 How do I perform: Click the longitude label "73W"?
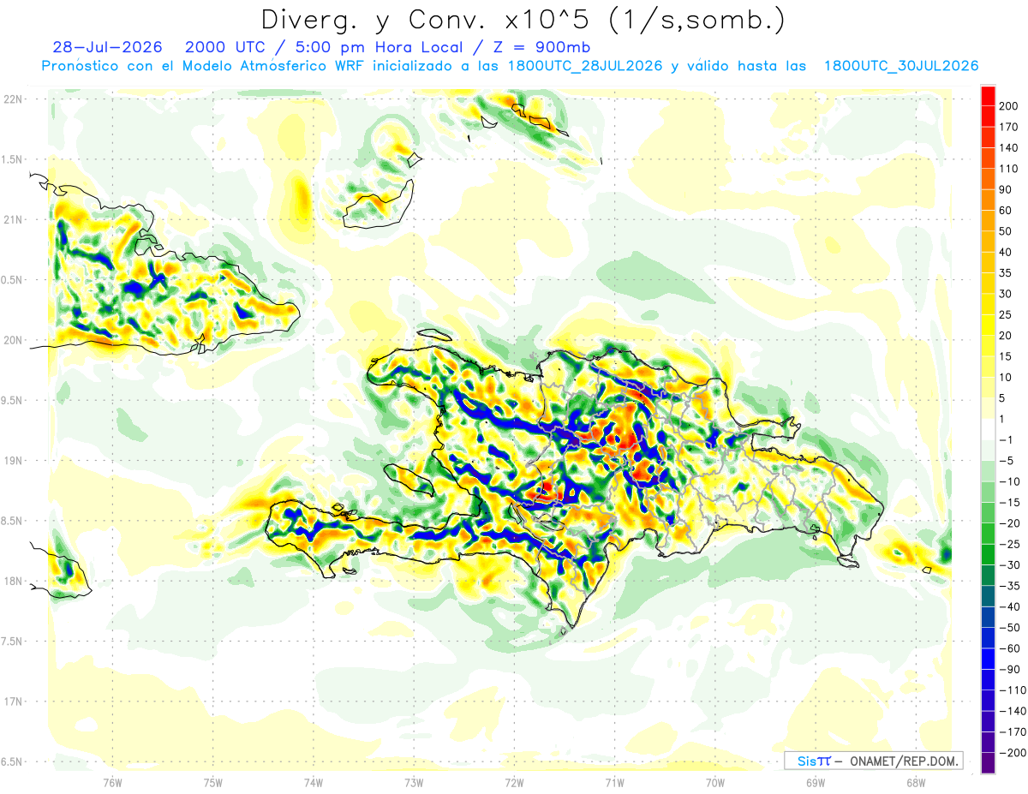[x=414, y=782]
